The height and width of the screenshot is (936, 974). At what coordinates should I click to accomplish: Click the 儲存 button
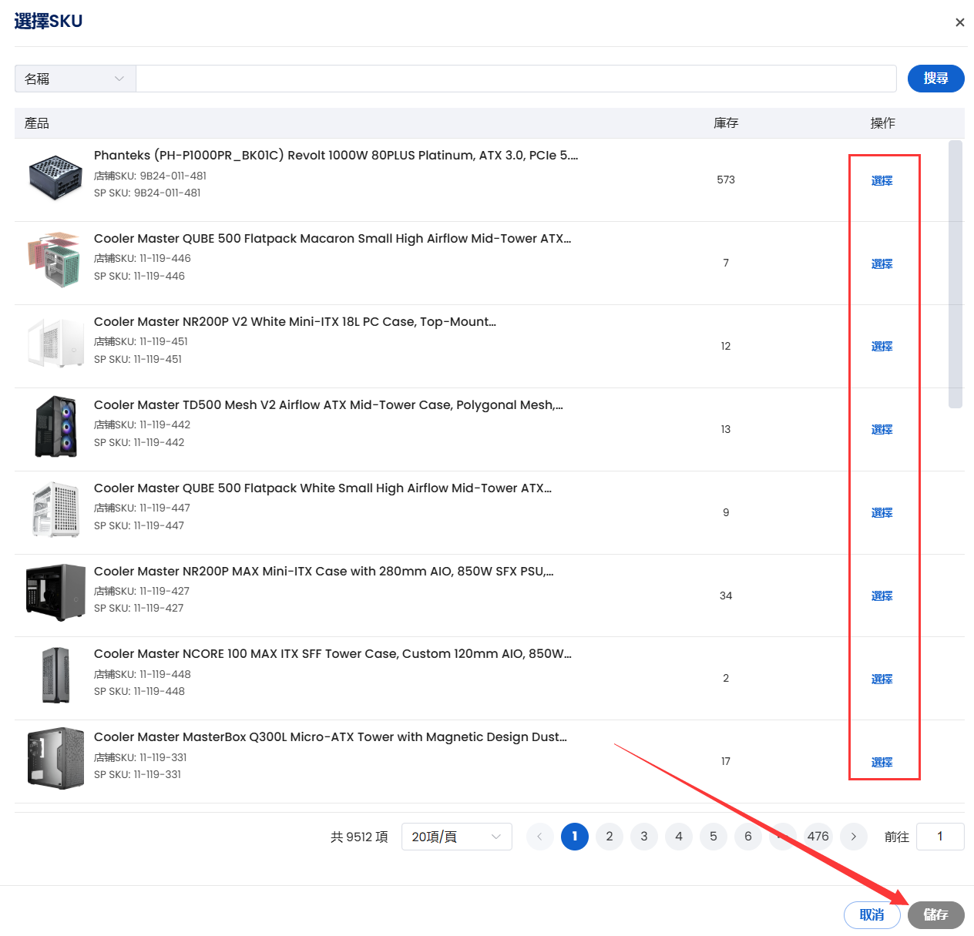coord(936,915)
